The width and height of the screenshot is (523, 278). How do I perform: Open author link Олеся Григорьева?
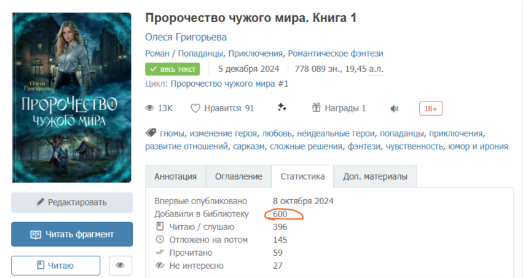[186, 37]
